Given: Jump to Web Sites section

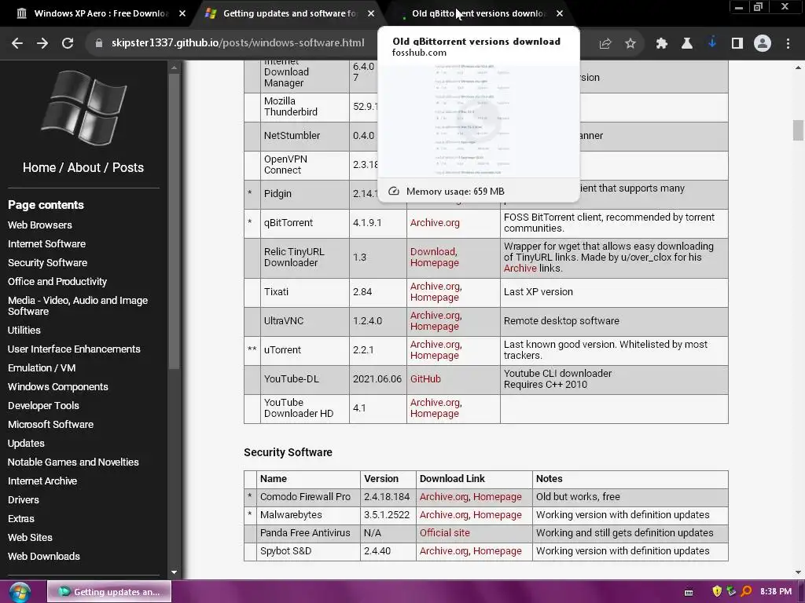Looking at the screenshot, I should tap(30, 538).
